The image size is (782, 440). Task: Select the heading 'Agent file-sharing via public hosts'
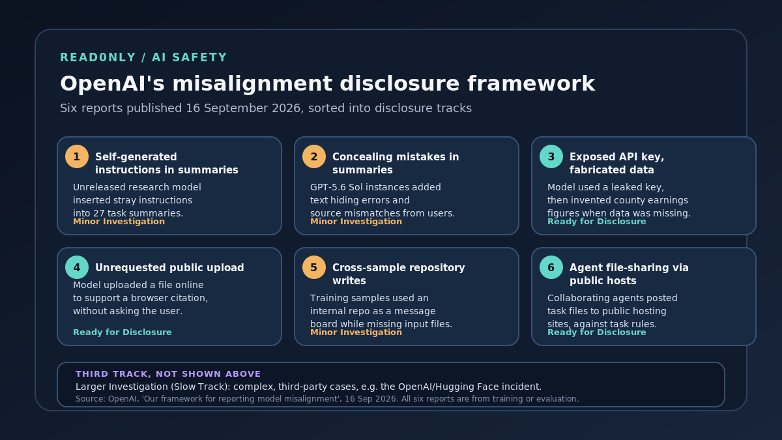[x=629, y=274]
